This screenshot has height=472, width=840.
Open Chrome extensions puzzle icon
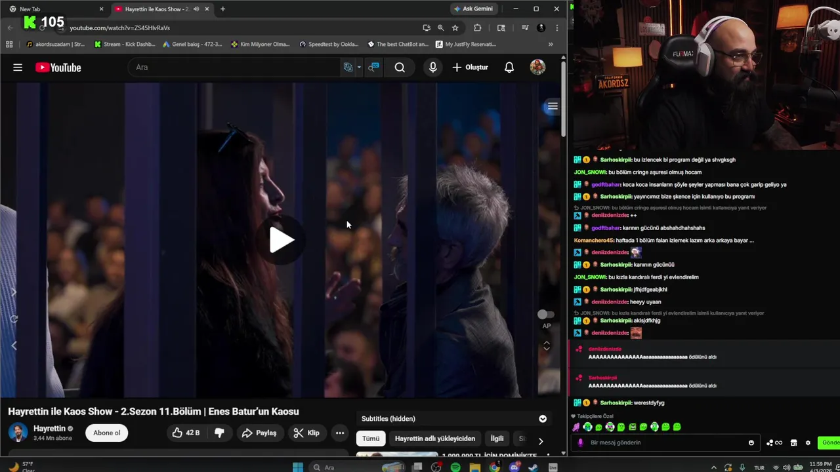click(477, 28)
